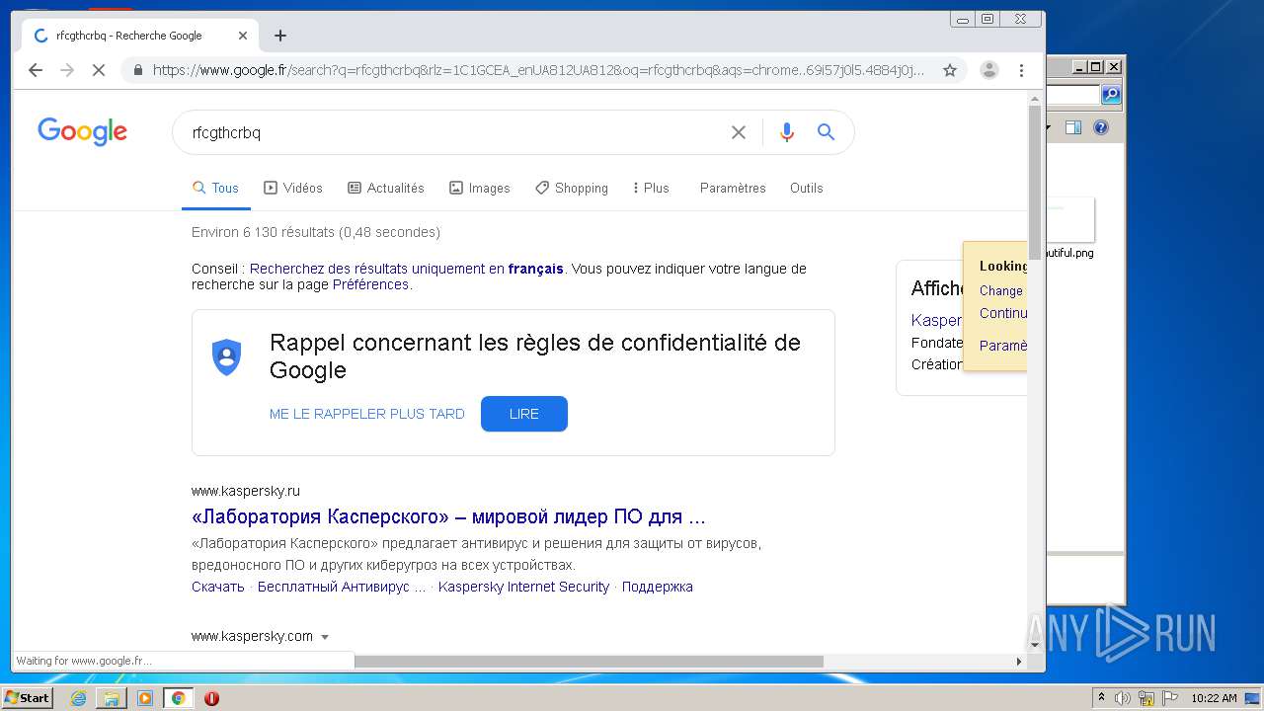Switch to the Actualités tab

(386, 188)
